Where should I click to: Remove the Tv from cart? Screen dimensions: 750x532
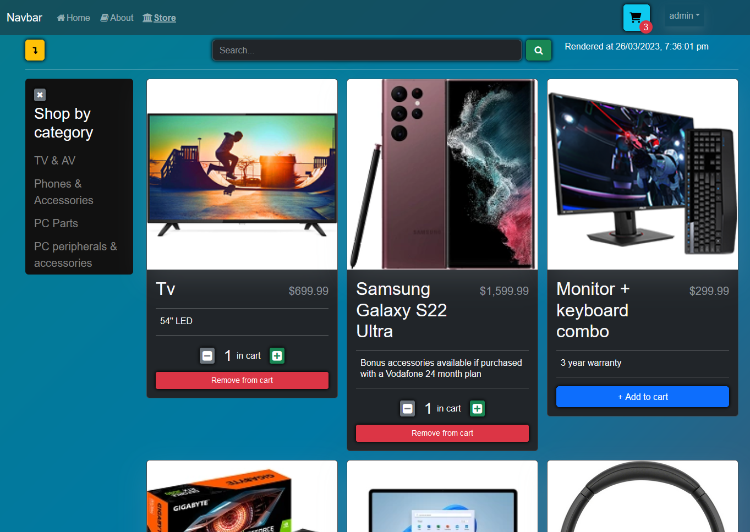point(242,380)
